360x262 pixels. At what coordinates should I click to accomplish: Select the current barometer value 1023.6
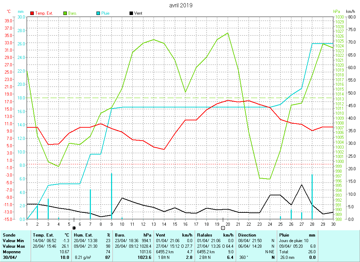coord(144,257)
